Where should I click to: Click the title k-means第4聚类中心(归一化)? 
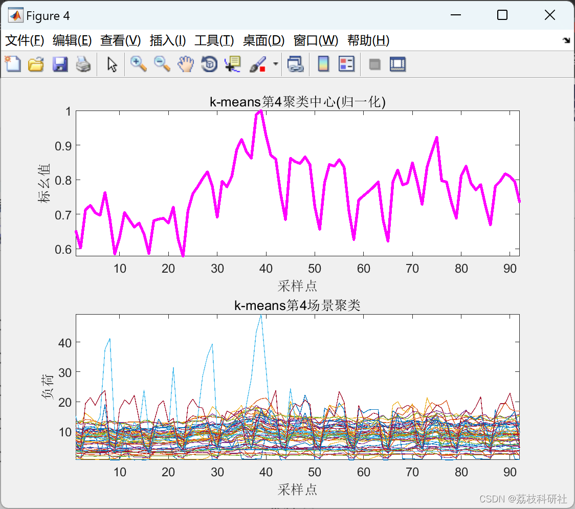click(297, 102)
